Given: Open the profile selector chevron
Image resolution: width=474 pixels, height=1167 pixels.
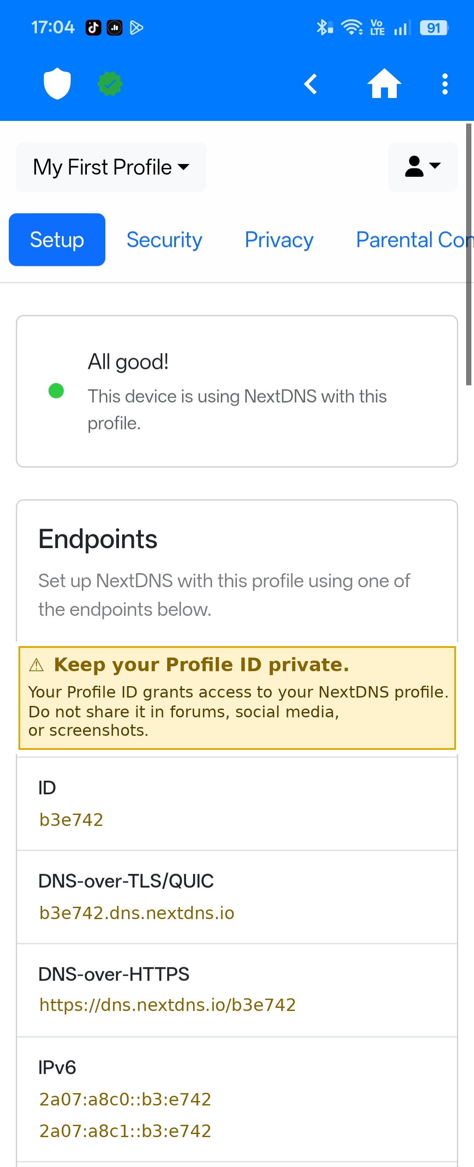Looking at the screenshot, I should (183, 167).
